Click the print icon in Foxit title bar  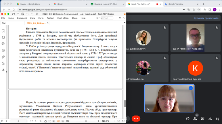[x=23, y=14]
